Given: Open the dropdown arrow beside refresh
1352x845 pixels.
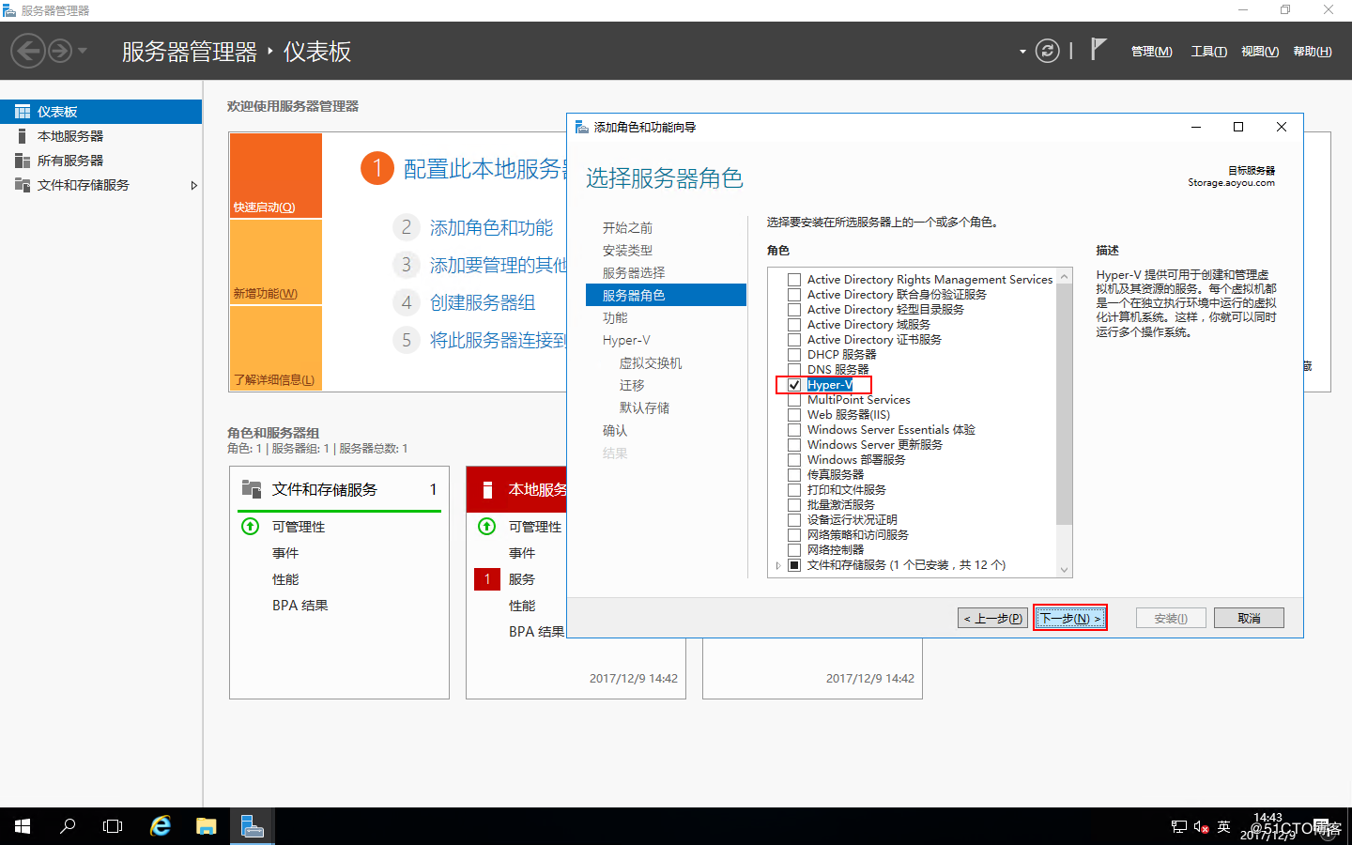Looking at the screenshot, I should (x=1022, y=52).
